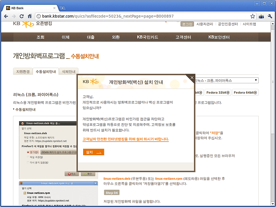Click the KB Bank tab favicon
The width and height of the screenshot is (276, 207).
coord(8,8)
